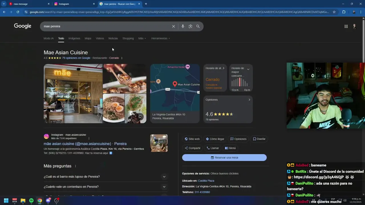Open the Instagram result thumbnail image
The width and height of the screenshot is (365, 205).
coord(159,143)
